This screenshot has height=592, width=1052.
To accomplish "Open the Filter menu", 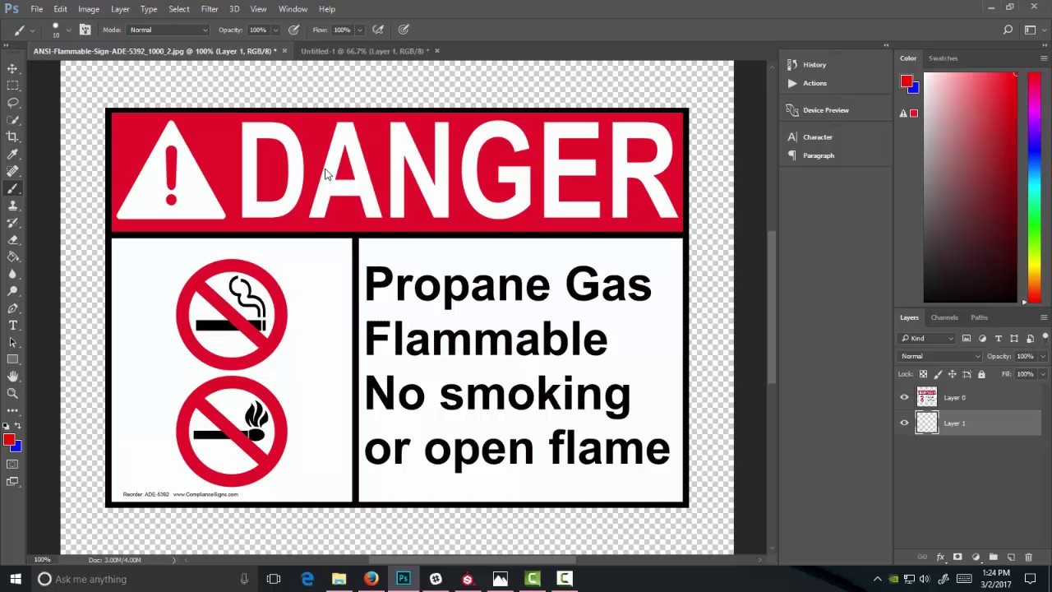I will click(209, 9).
